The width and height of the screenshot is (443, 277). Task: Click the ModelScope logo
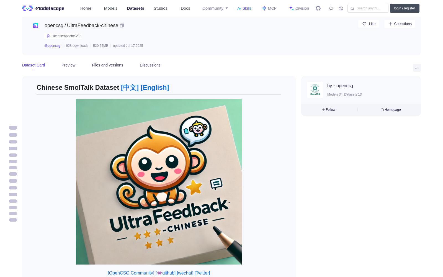[x=43, y=8]
